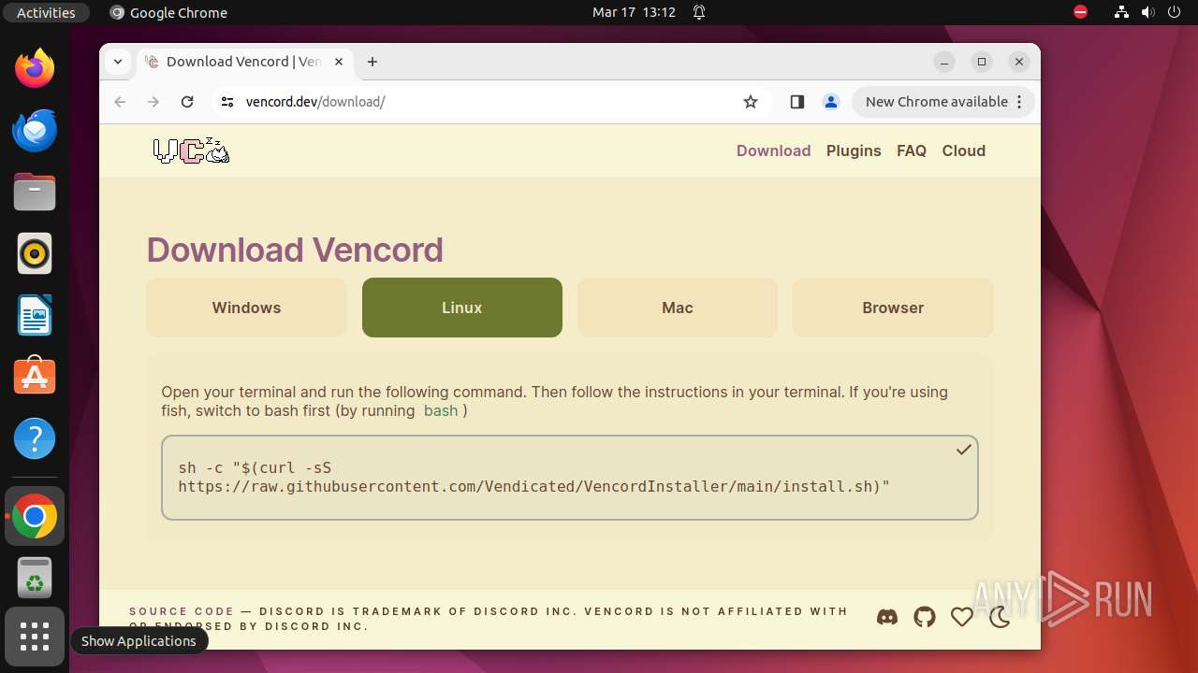The image size is (1198, 673).
Task: Click the Show Applications grid button
Action: [x=35, y=637]
